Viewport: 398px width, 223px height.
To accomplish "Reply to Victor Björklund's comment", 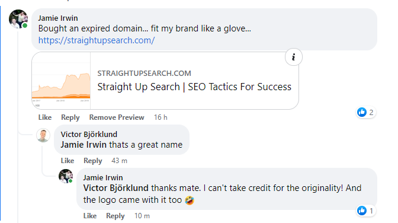I will pos(92,161).
